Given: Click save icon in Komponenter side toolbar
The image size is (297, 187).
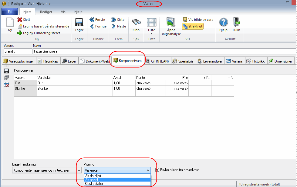Looking at the screenshot, I should click(x=6, y=71).
